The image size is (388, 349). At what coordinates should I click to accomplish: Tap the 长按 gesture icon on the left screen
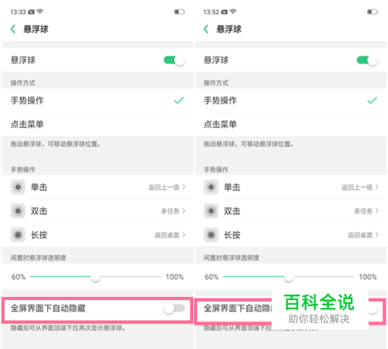(x=18, y=235)
